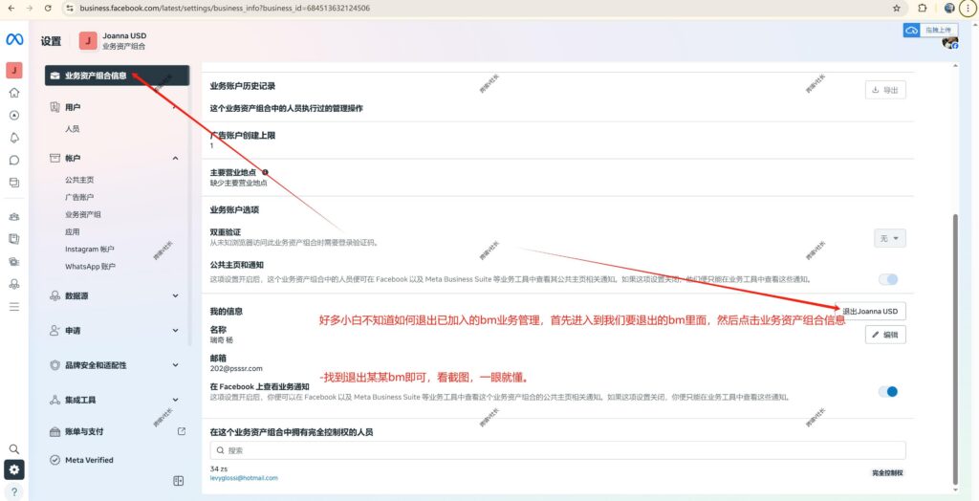The width and height of the screenshot is (979, 501).
Task: Reload the page with refresh icon
Action: coord(48,8)
